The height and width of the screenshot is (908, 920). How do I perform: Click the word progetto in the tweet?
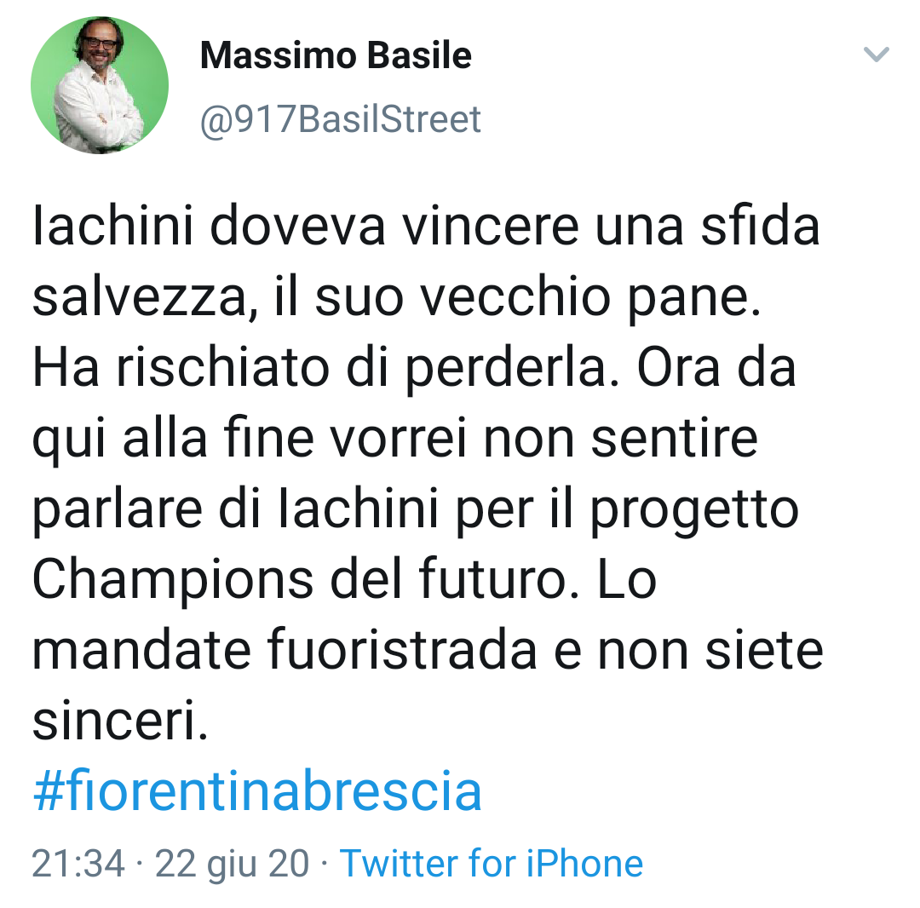(x=694, y=509)
